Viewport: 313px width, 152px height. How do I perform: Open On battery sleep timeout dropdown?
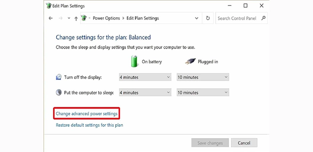[145, 92]
